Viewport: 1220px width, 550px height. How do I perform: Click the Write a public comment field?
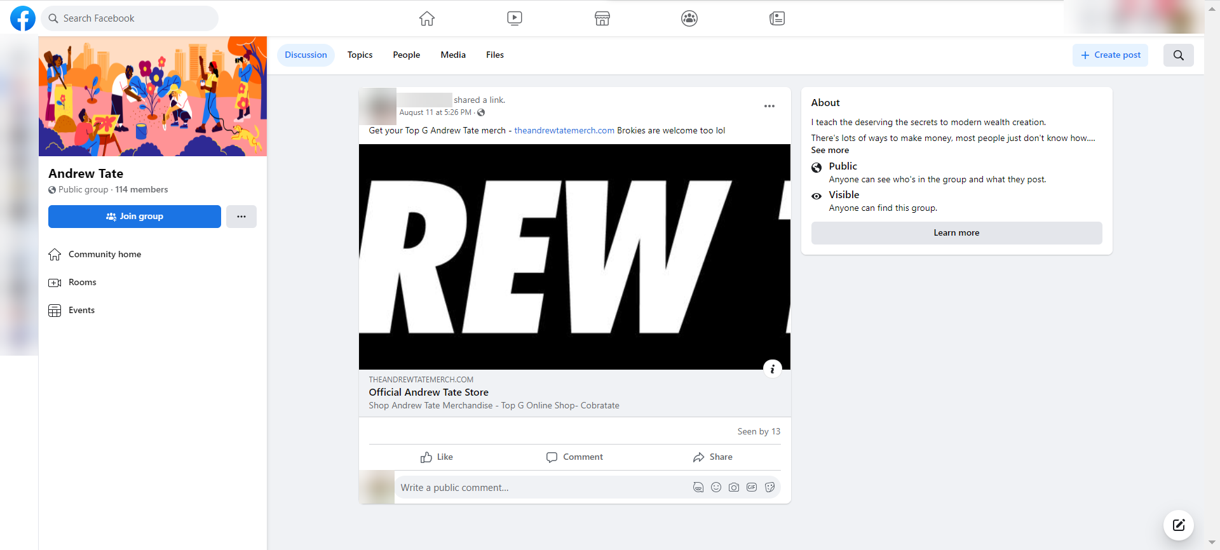tap(540, 487)
